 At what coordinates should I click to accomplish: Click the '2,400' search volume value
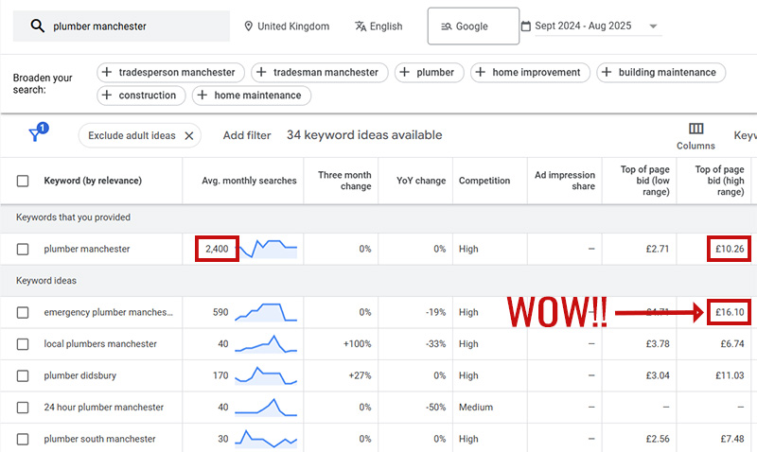pyautogui.click(x=217, y=250)
